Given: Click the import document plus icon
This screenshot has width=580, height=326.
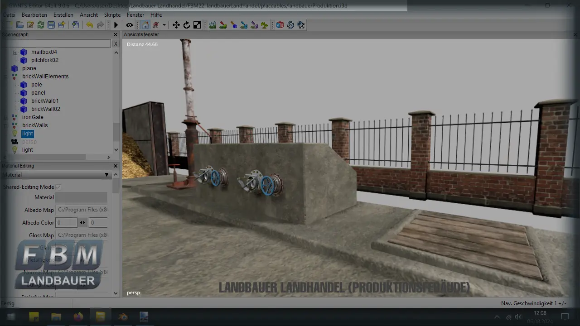Looking at the screenshot, I should tap(76, 25).
